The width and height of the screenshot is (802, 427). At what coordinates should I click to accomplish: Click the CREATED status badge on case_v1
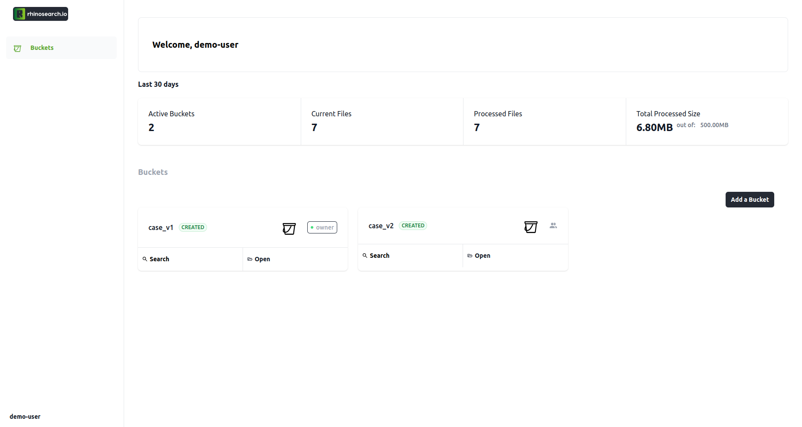193,227
